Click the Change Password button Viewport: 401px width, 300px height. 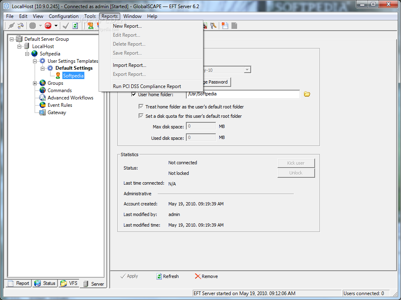(x=217, y=82)
